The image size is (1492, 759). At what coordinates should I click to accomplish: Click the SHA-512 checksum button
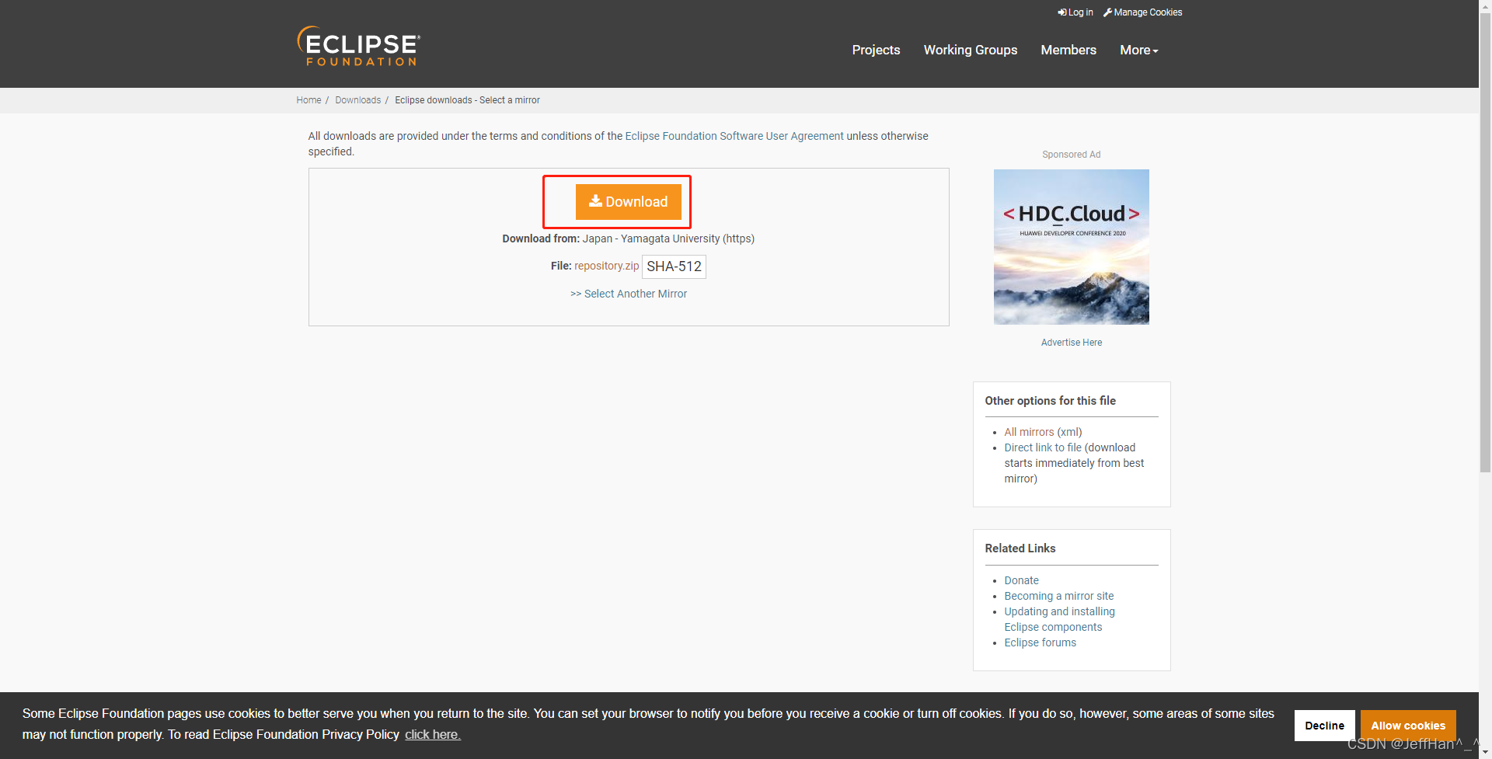tap(674, 266)
